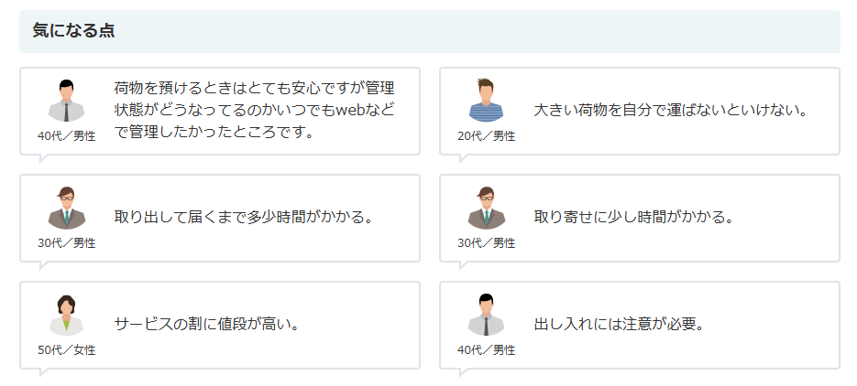The width and height of the screenshot is (857, 386).
Task: Click the striped-shirt 20代 man avatar
Action: [486, 101]
